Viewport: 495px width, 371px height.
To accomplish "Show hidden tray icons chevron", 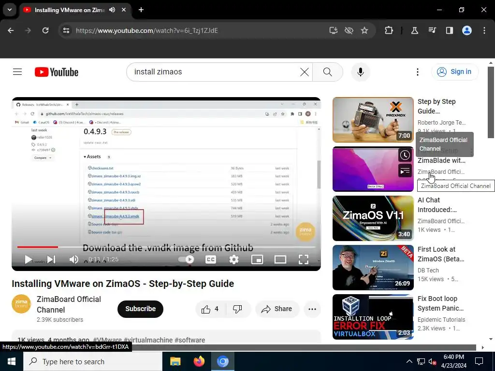I will pyautogui.click(x=409, y=361).
